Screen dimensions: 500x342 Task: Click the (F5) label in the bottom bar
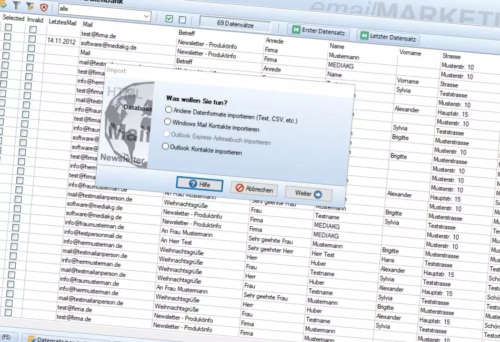6,337
